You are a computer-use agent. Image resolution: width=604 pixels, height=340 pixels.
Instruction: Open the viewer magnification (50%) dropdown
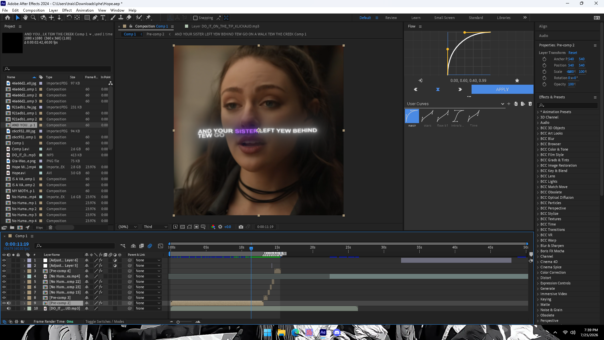(127, 227)
